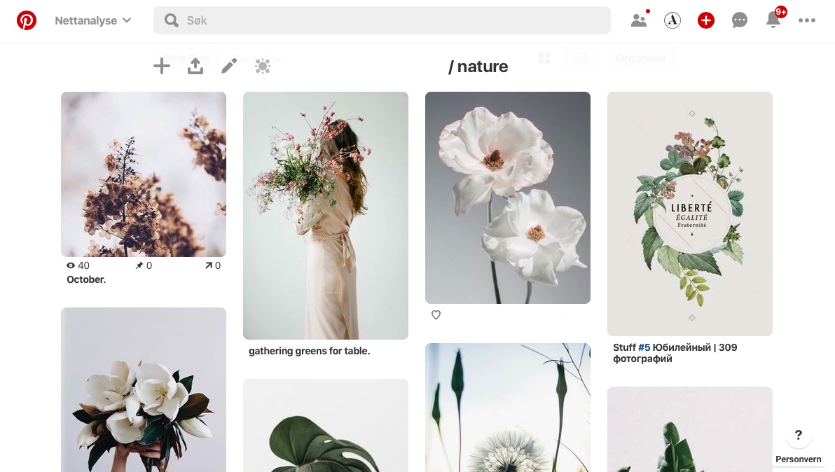
Task: Click the gathering greens for table caption
Action: coord(310,352)
